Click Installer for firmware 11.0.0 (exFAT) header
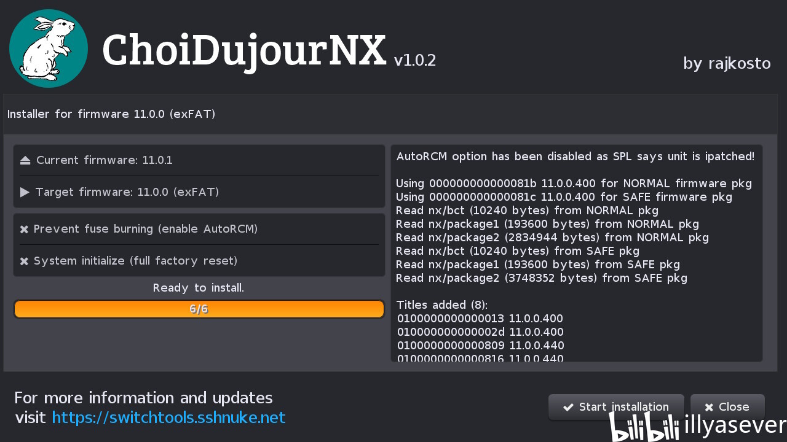The image size is (787, 442). [x=111, y=114]
